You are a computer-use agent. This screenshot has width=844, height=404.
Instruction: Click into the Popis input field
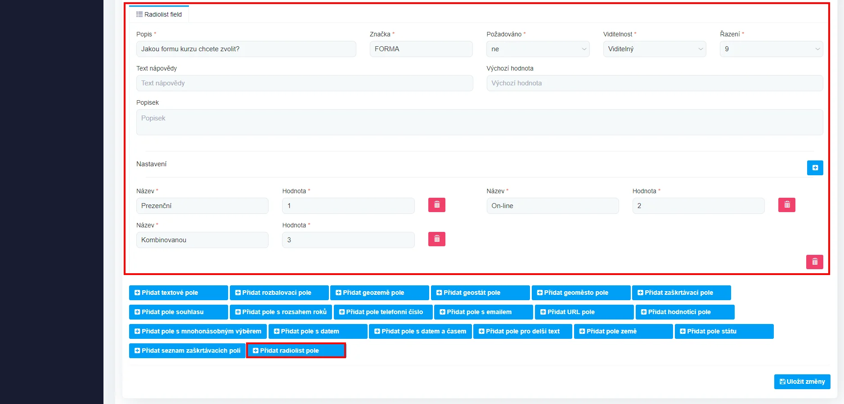[246, 49]
